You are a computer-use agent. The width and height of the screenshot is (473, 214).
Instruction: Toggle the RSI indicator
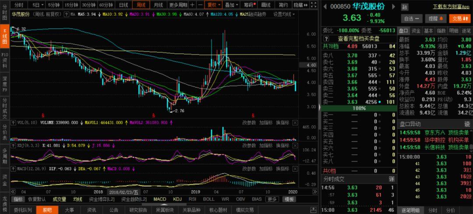pyautogui.click(x=192, y=199)
